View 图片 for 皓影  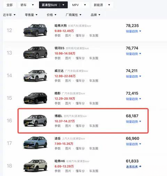click(68, 103)
